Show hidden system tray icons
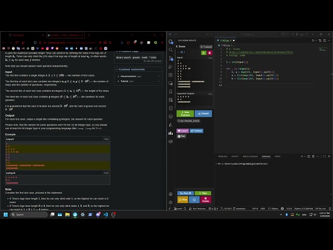This screenshot has width=333, height=250. (x=281, y=215)
